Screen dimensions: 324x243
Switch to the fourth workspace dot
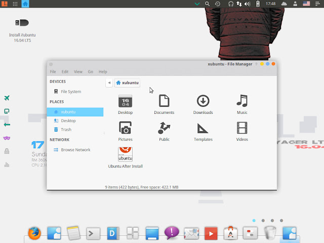(281, 221)
